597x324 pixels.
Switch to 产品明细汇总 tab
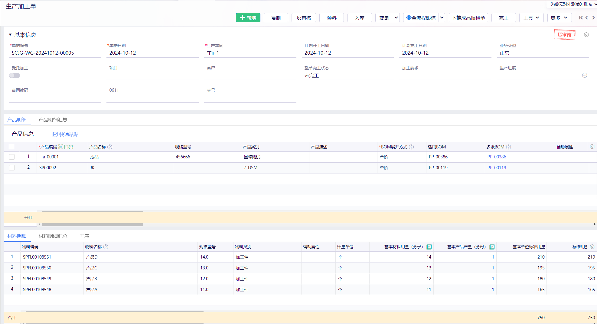53,119
